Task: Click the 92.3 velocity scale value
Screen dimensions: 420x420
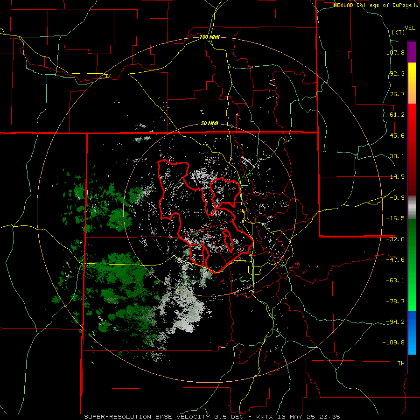Action: point(397,73)
